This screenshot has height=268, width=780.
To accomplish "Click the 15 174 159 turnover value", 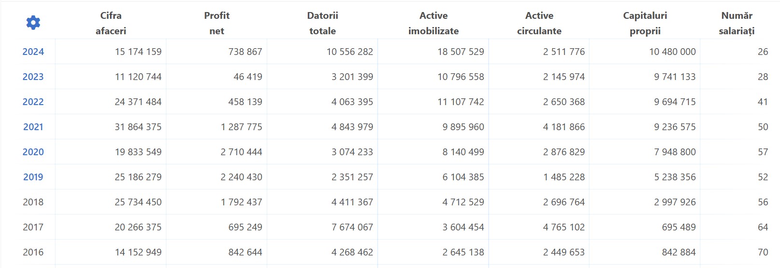I will point(138,52).
